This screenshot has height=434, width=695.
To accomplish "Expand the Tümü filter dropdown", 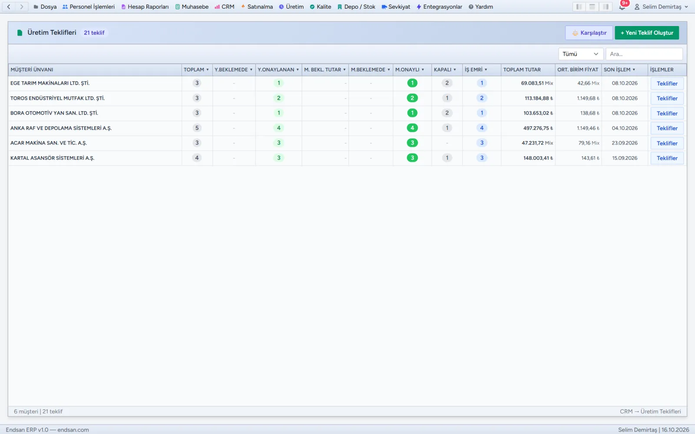I will tap(581, 54).
